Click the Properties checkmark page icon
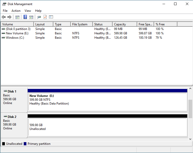The image size is (193, 153). [x=45, y=17]
